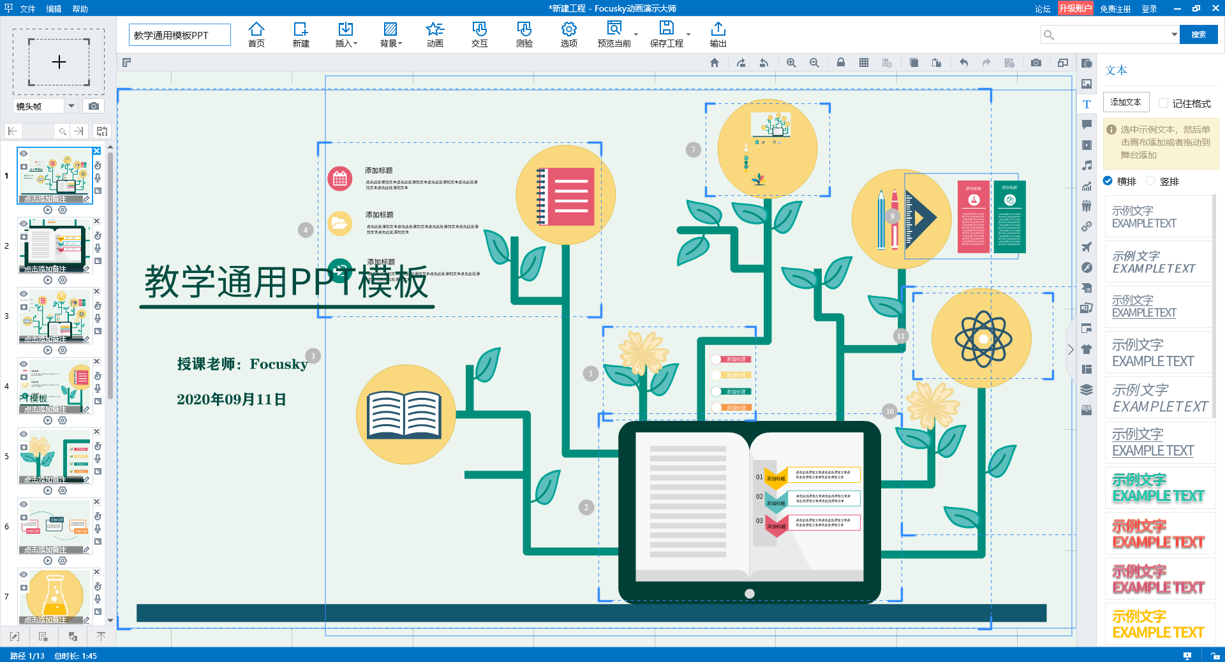Open the layers stack panel
Viewport: 1225px width, 662px height.
point(1087,390)
